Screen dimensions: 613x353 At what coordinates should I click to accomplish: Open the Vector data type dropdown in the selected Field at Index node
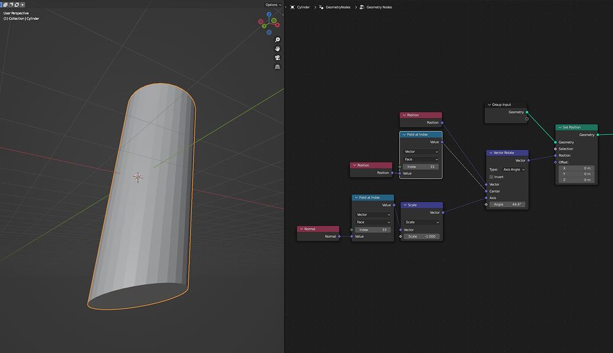pos(421,151)
